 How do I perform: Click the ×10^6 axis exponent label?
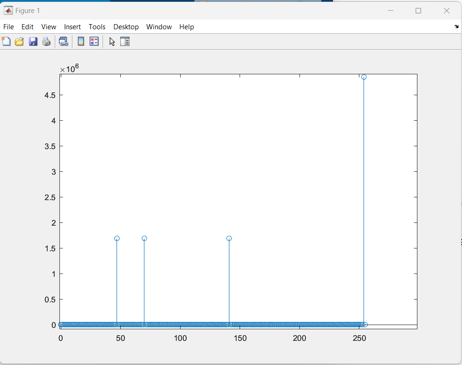[70, 68]
